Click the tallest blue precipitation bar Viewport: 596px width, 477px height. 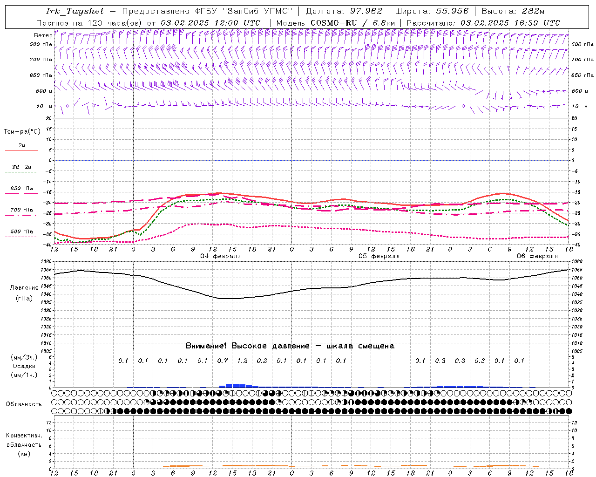click(229, 385)
